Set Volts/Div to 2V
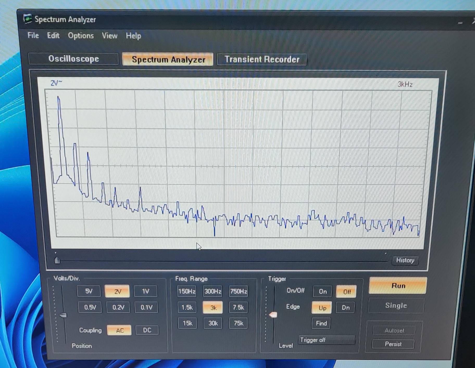Image resolution: width=475 pixels, height=368 pixels. pyautogui.click(x=117, y=291)
